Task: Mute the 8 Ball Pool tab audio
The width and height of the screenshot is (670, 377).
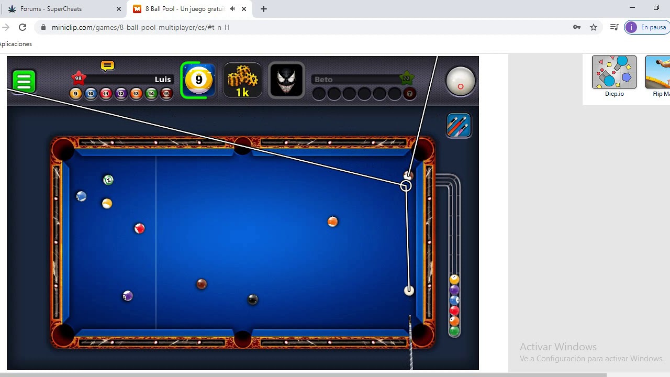Action: (232, 9)
